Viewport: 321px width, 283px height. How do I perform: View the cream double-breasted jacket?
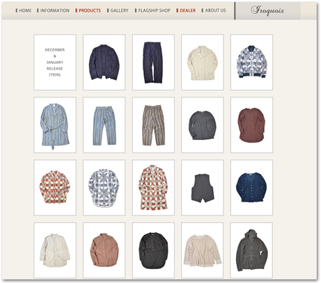tap(203, 63)
